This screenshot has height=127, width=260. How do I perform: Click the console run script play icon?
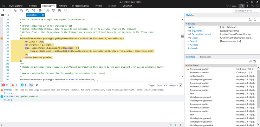tap(175, 125)
